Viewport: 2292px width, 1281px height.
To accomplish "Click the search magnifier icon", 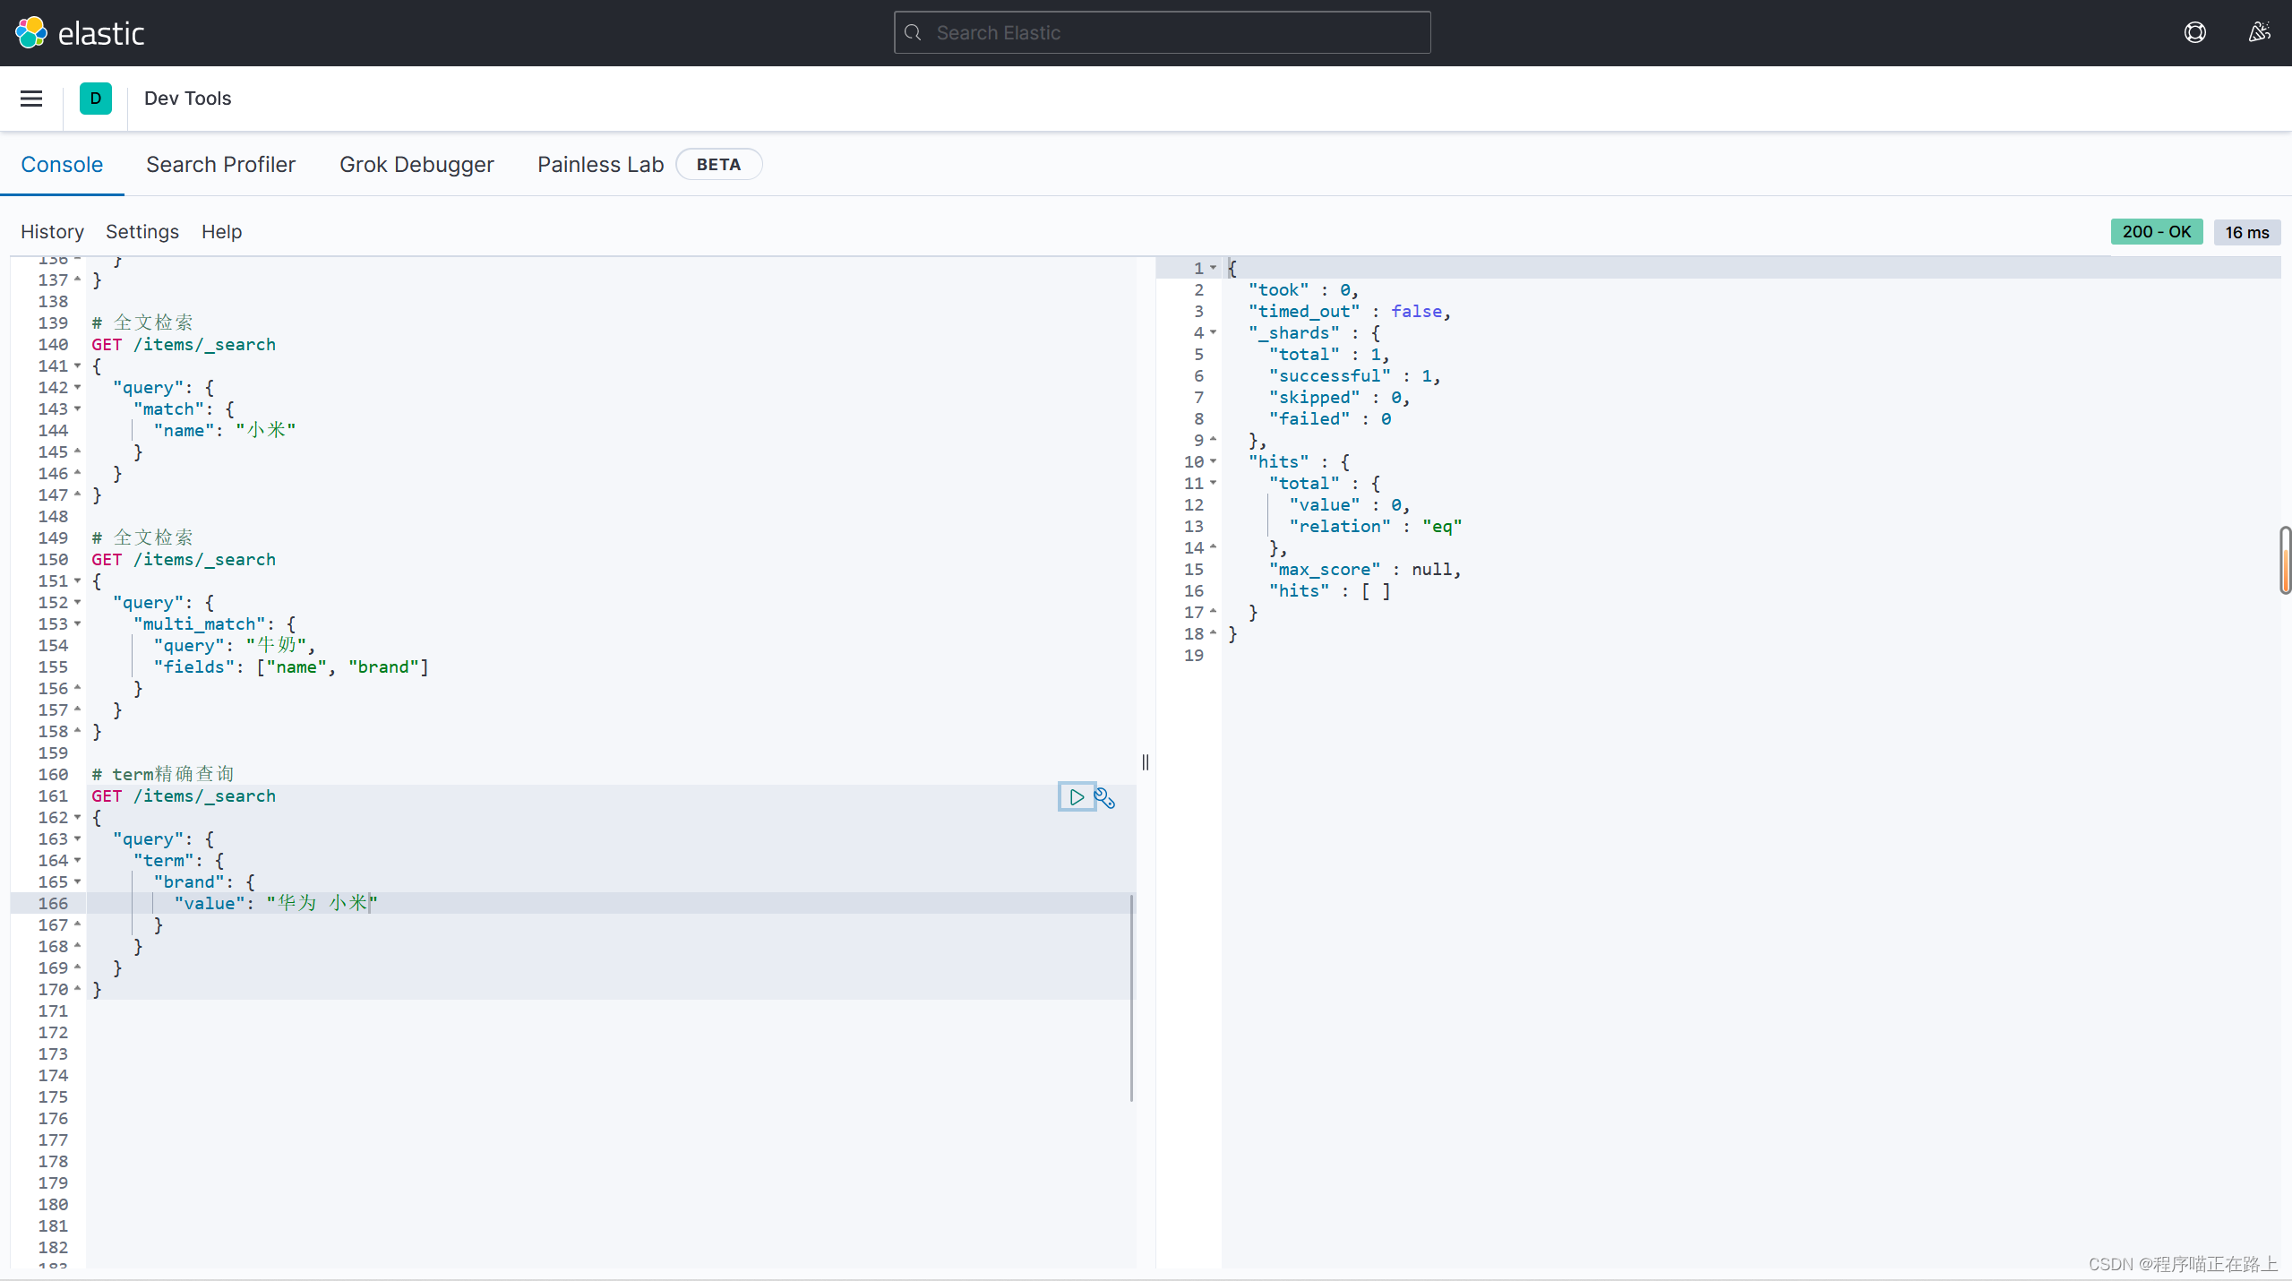I will click(913, 33).
